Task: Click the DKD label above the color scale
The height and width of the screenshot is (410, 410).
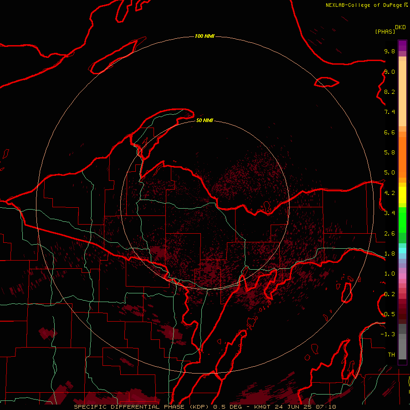Action: click(x=400, y=27)
